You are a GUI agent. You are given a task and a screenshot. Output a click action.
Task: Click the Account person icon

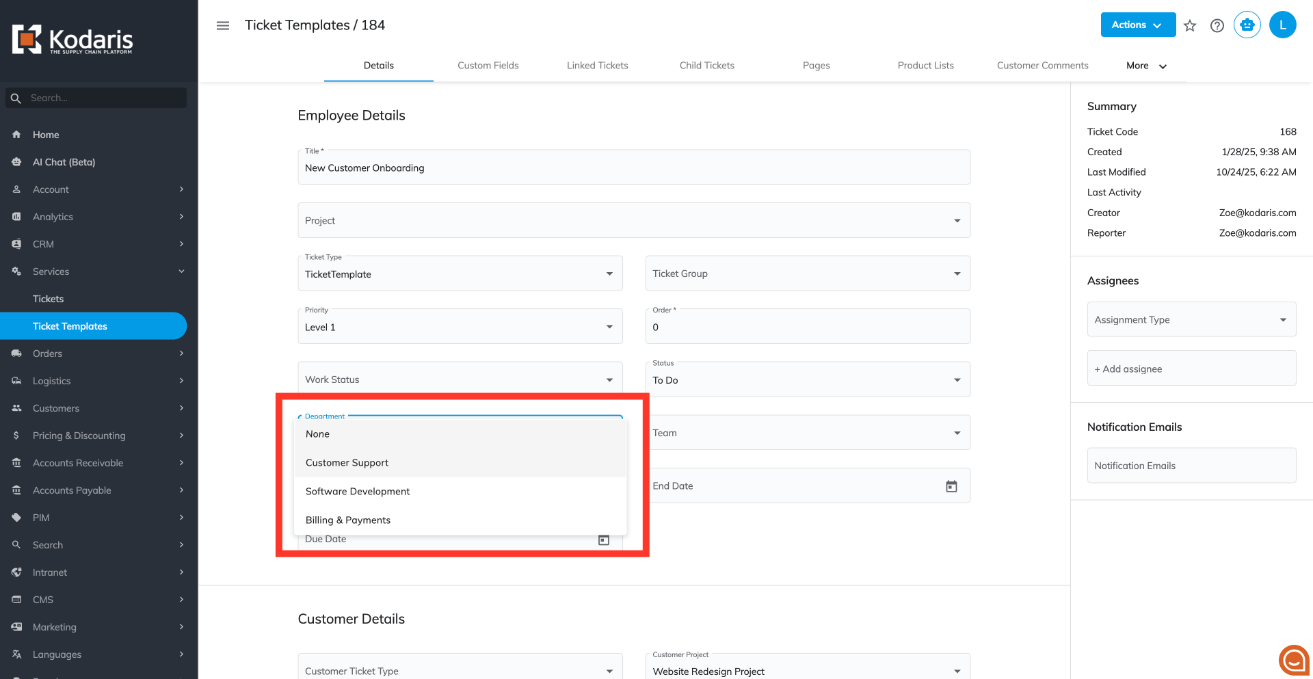click(x=16, y=189)
